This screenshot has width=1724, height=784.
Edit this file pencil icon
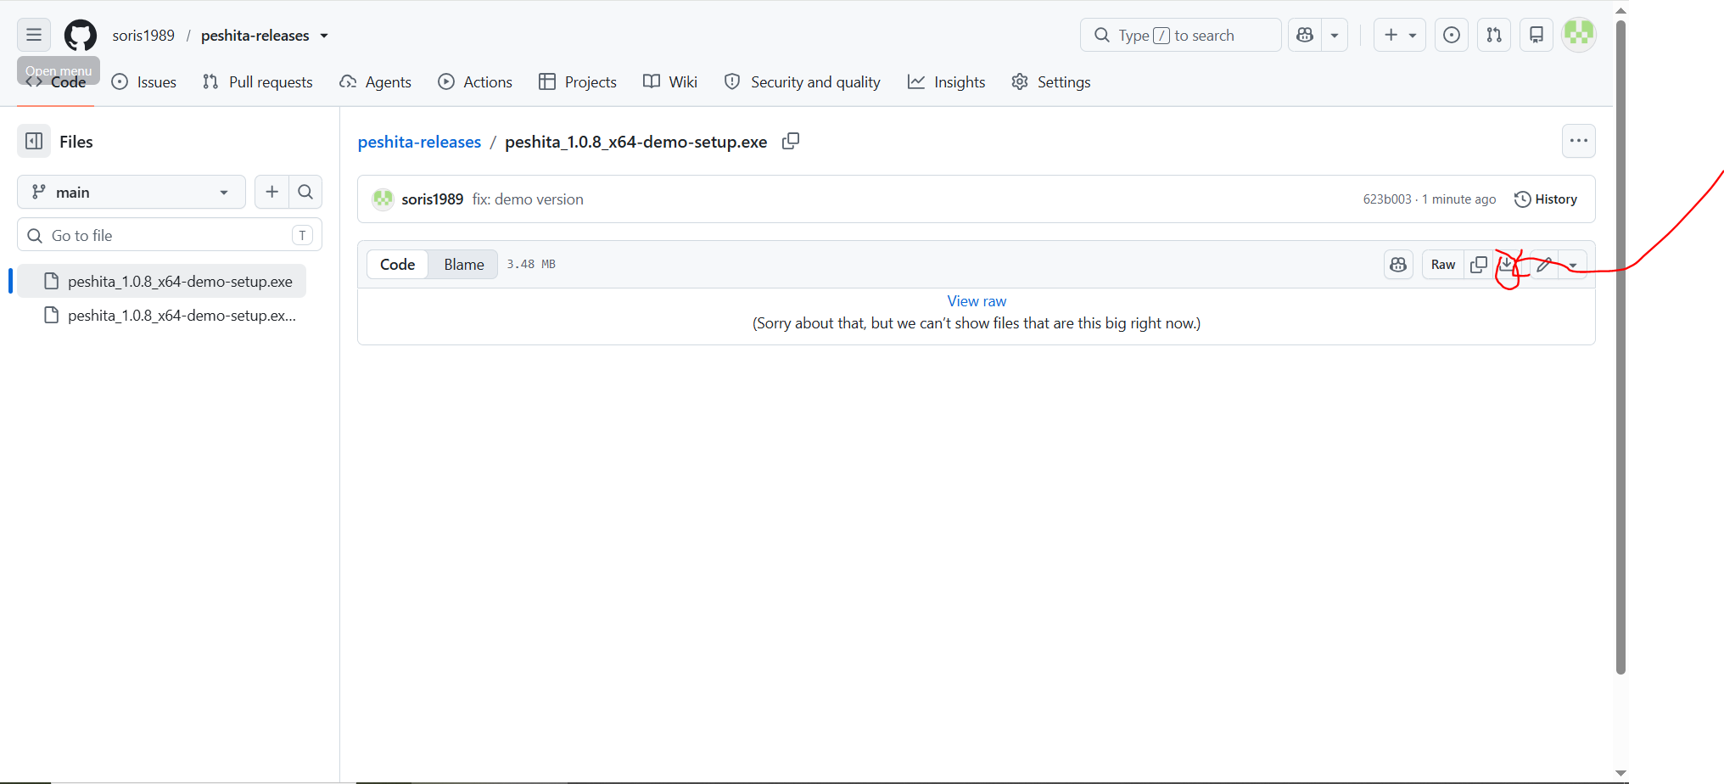pos(1544,265)
